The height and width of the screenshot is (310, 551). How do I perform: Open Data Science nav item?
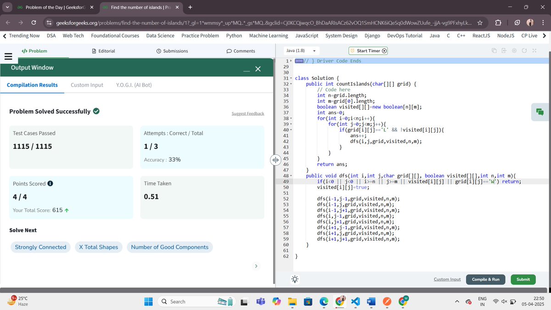160,36
